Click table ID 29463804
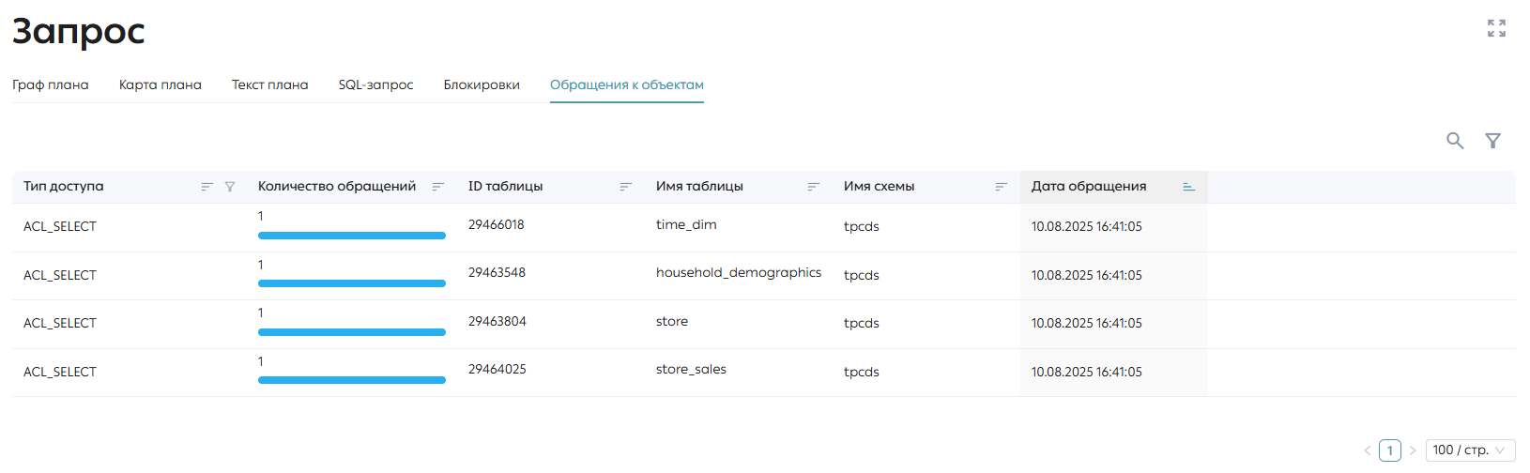This screenshot has height=473, width=1530. (497, 321)
